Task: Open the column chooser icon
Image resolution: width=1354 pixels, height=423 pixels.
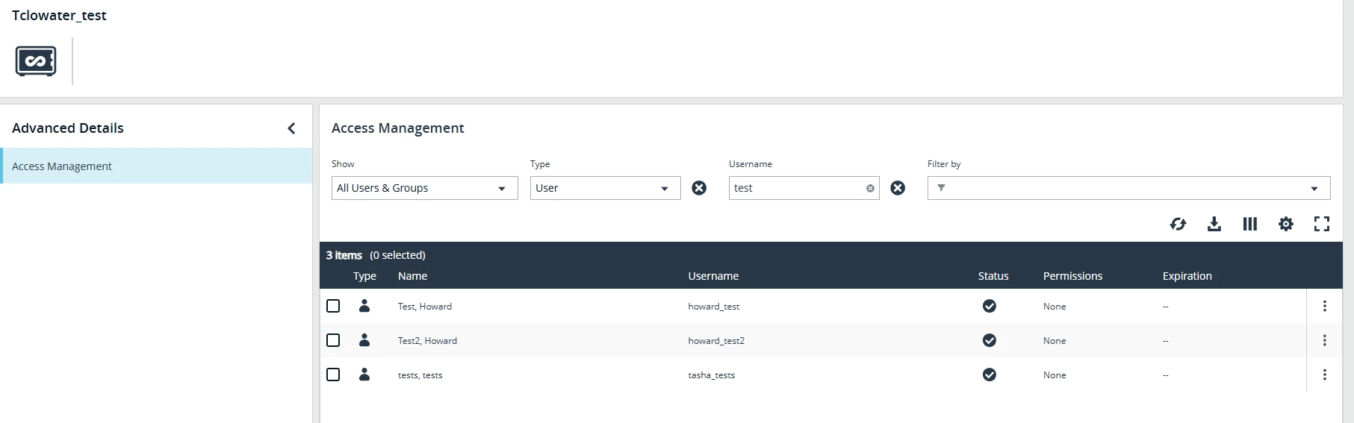Action: point(1250,224)
